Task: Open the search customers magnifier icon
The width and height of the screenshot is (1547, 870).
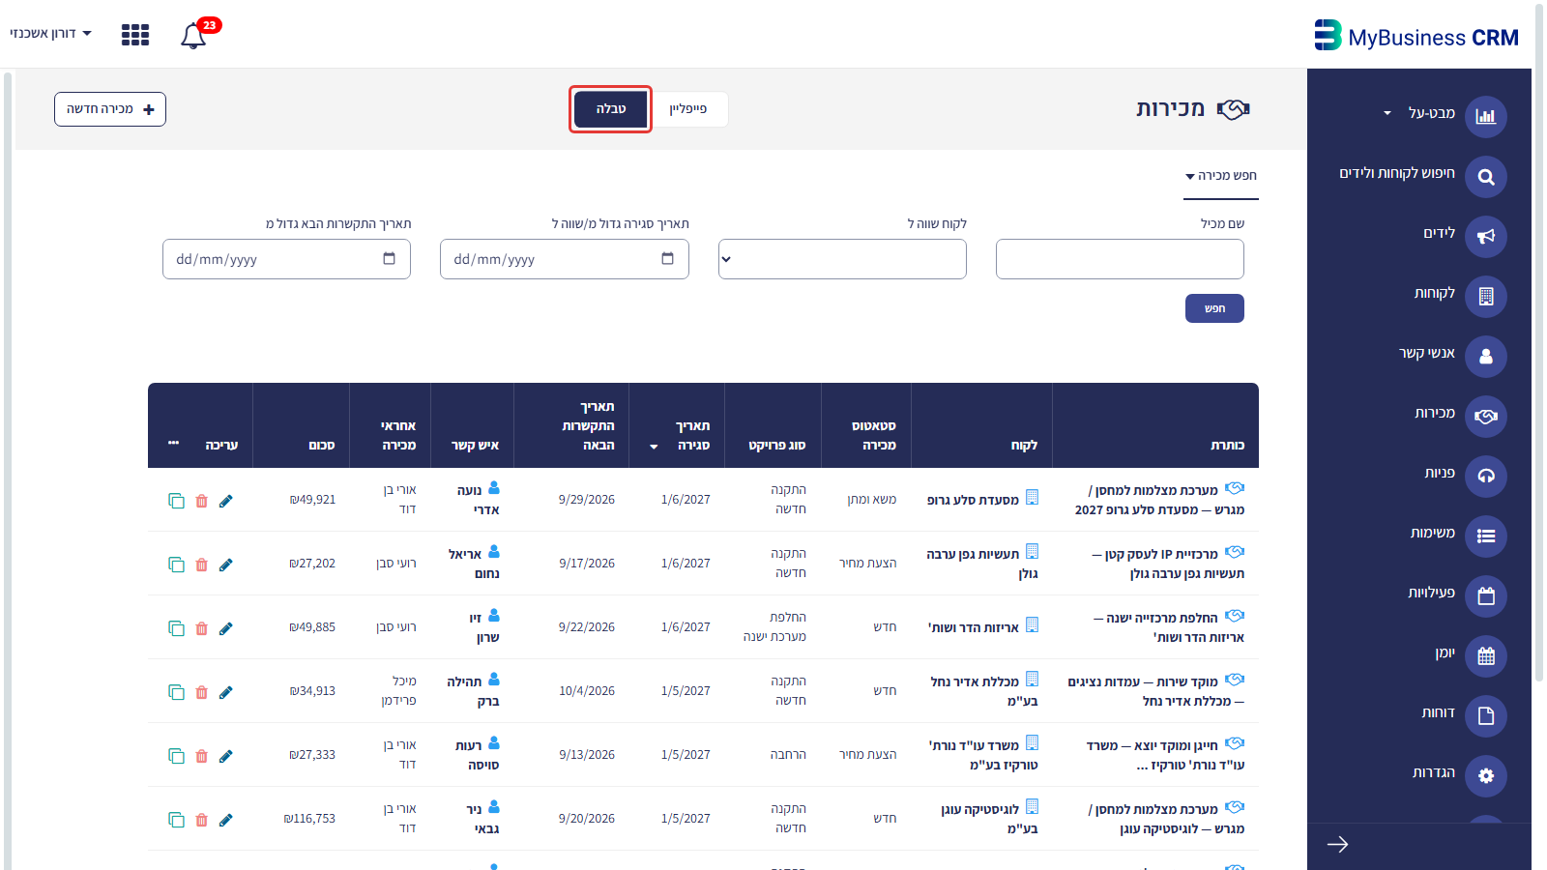Action: tap(1486, 176)
